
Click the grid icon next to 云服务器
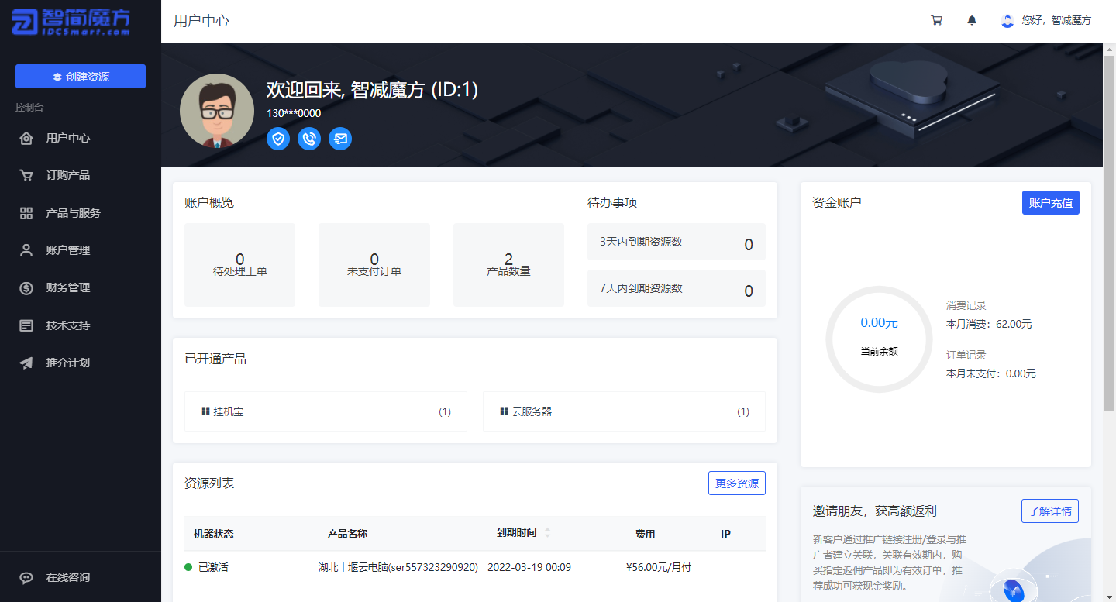click(x=504, y=411)
